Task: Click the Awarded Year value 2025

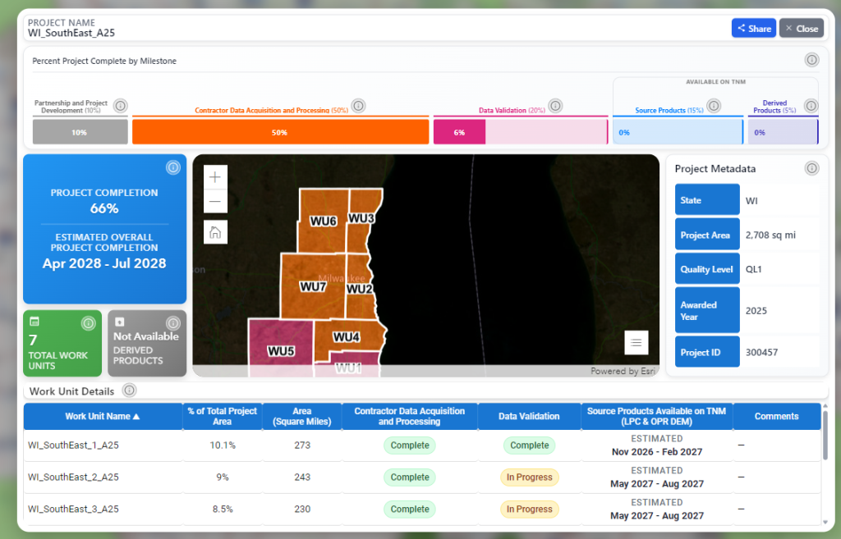Action: coord(756,311)
